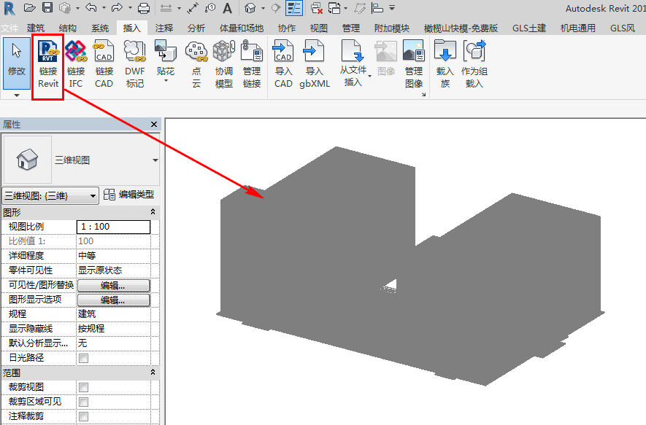Open the 三维视图: {三维} dropdown
This screenshot has height=425, width=646.
(50, 196)
